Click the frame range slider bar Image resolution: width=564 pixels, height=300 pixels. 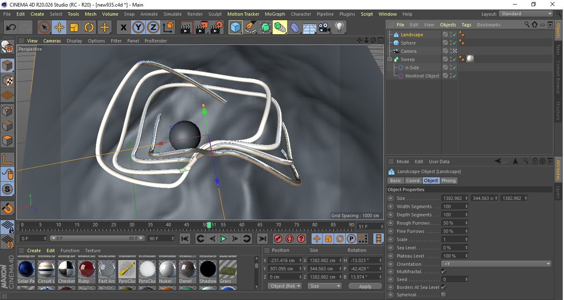pos(97,238)
